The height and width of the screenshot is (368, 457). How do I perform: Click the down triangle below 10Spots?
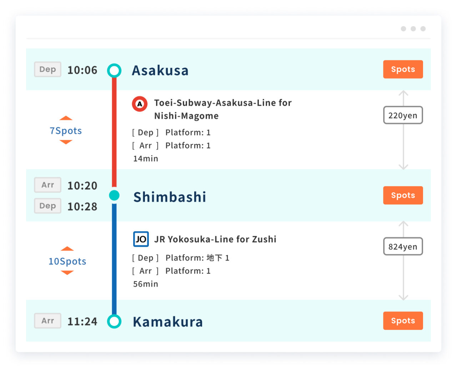67,273
